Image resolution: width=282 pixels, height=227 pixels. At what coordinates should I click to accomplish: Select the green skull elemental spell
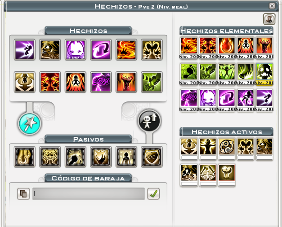[264, 72]
